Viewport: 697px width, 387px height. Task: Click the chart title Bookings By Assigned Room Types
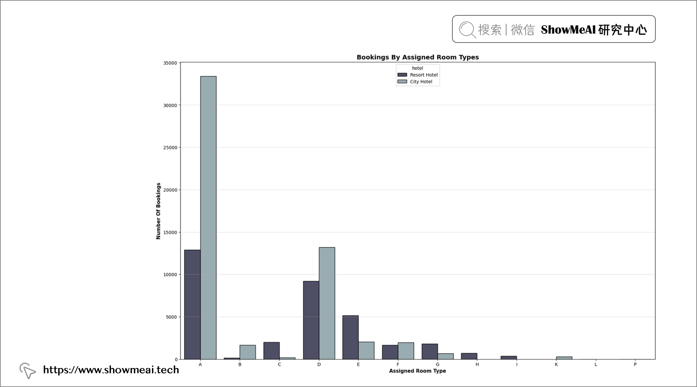[418, 57]
